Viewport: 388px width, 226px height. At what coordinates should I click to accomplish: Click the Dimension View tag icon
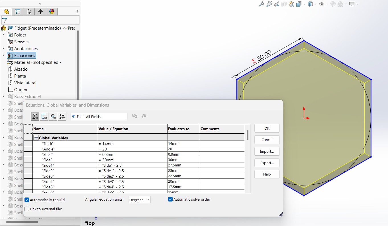click(x=53, y=116)
